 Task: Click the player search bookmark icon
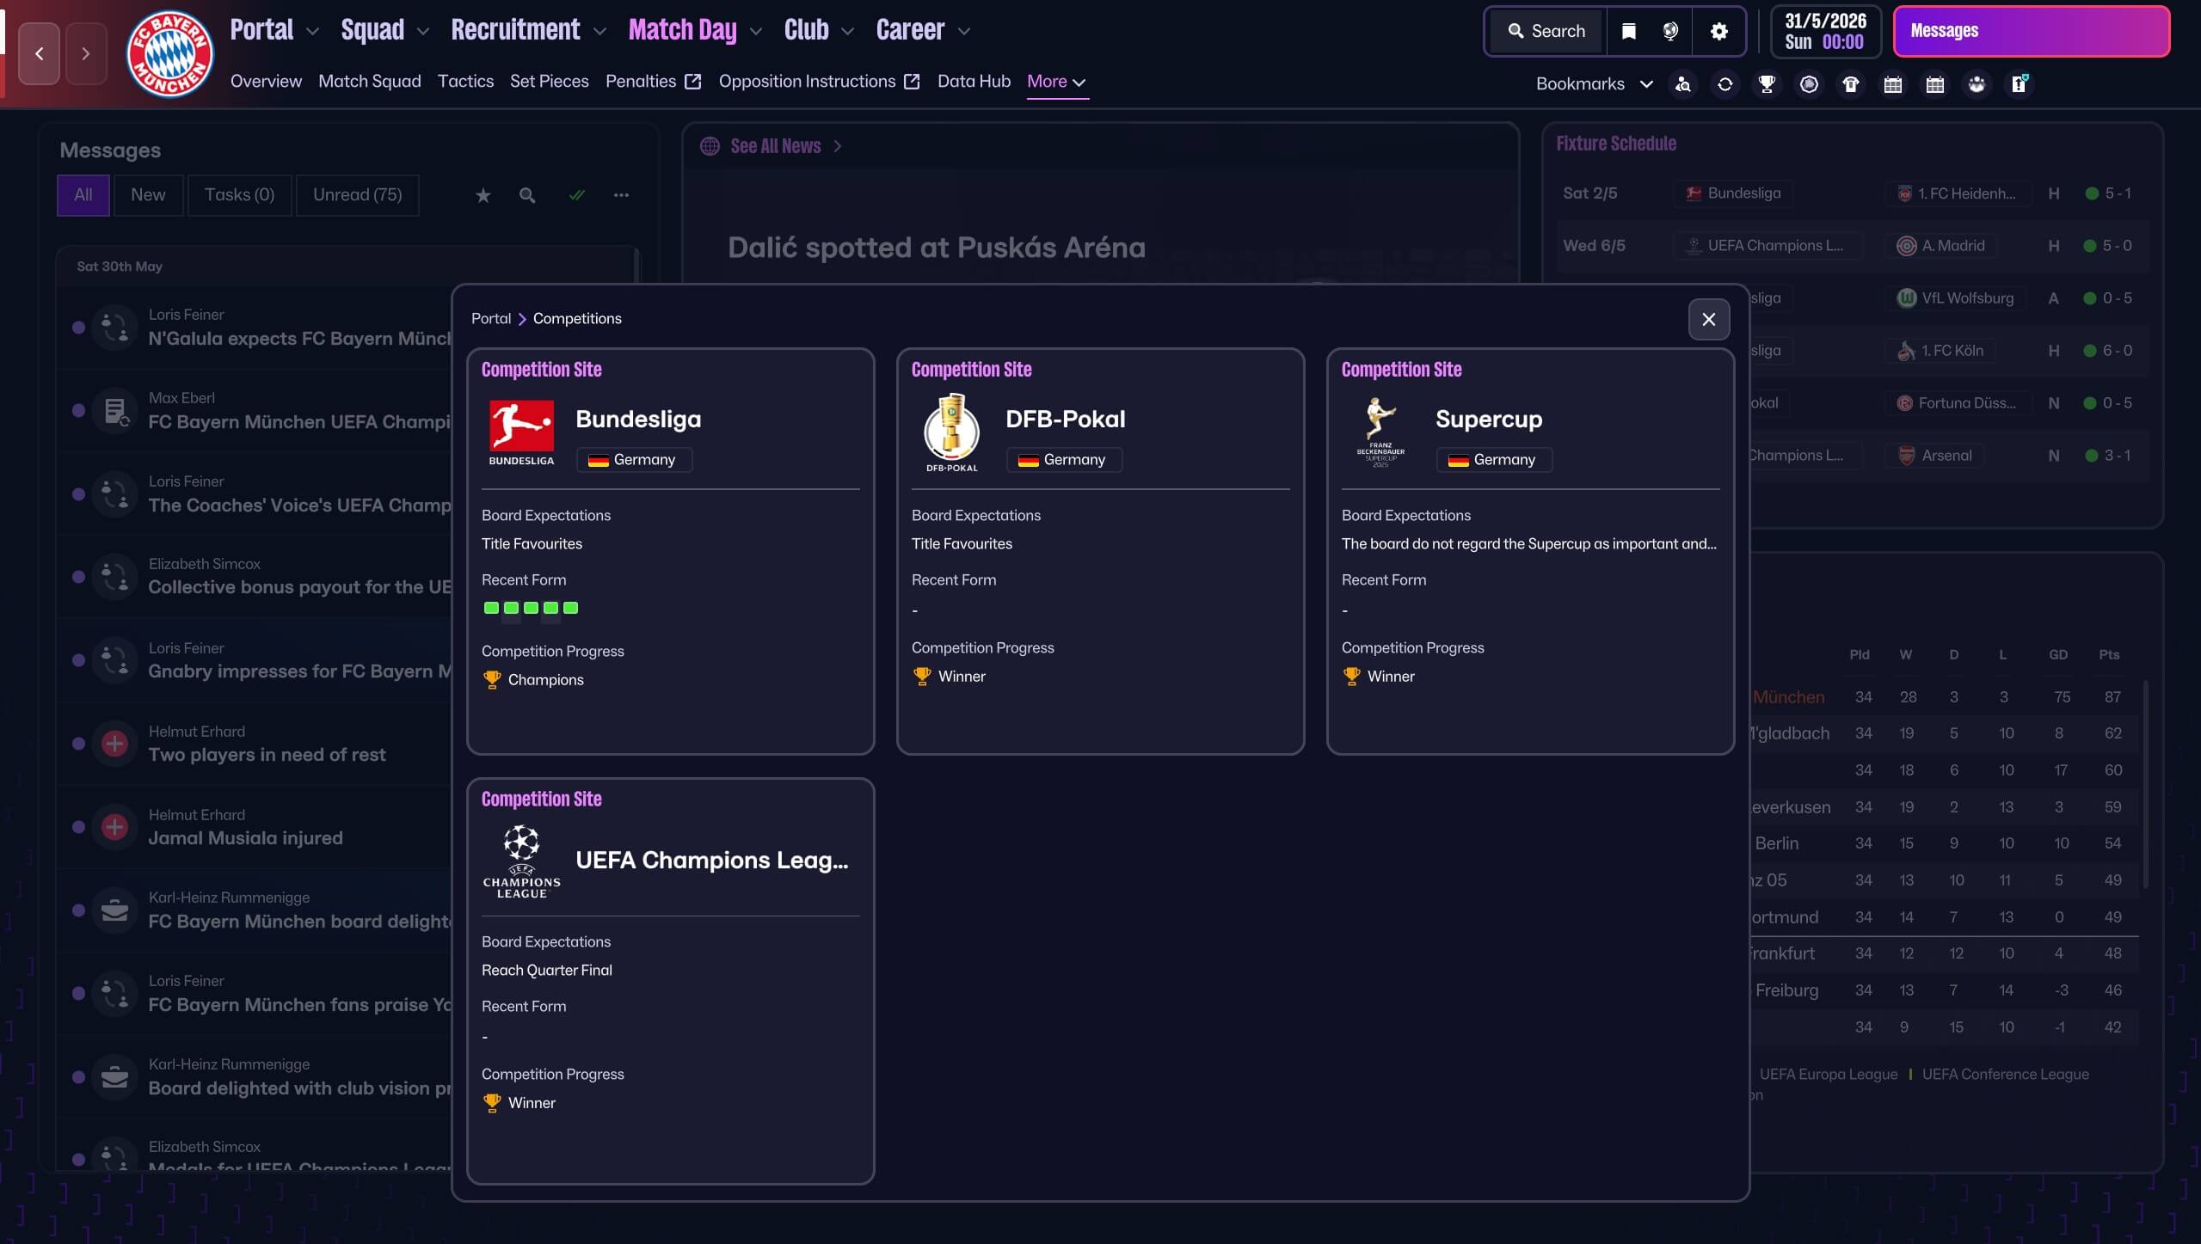pos(1682,84)
